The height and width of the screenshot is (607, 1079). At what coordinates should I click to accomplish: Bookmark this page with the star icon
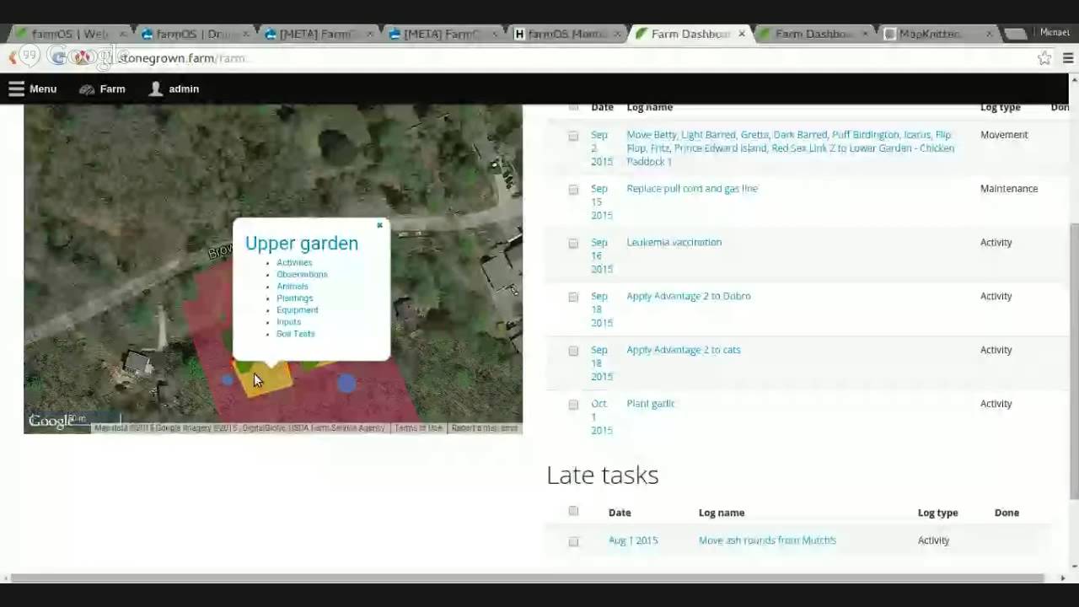[x=1044, y=58]
